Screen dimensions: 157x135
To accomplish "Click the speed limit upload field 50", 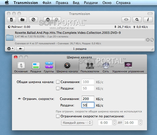I will [x=88, y=105].
